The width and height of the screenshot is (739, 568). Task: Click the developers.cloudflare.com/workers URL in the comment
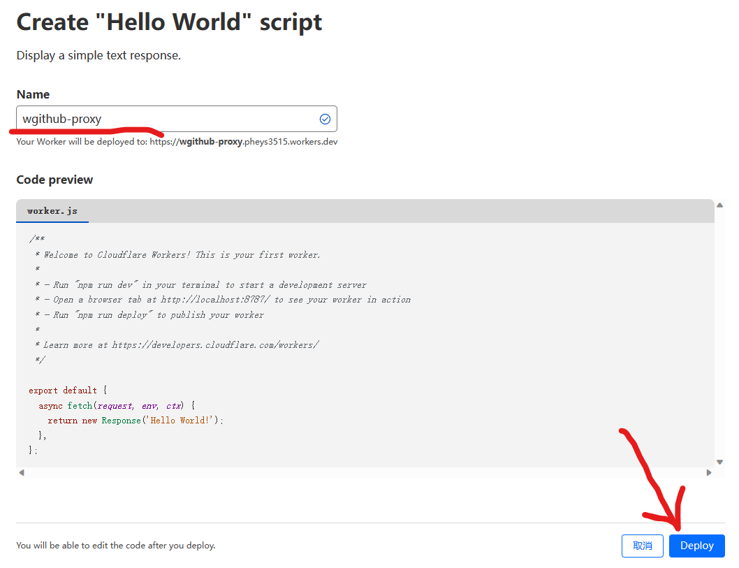pyautogui.click(x=215, y=344)
